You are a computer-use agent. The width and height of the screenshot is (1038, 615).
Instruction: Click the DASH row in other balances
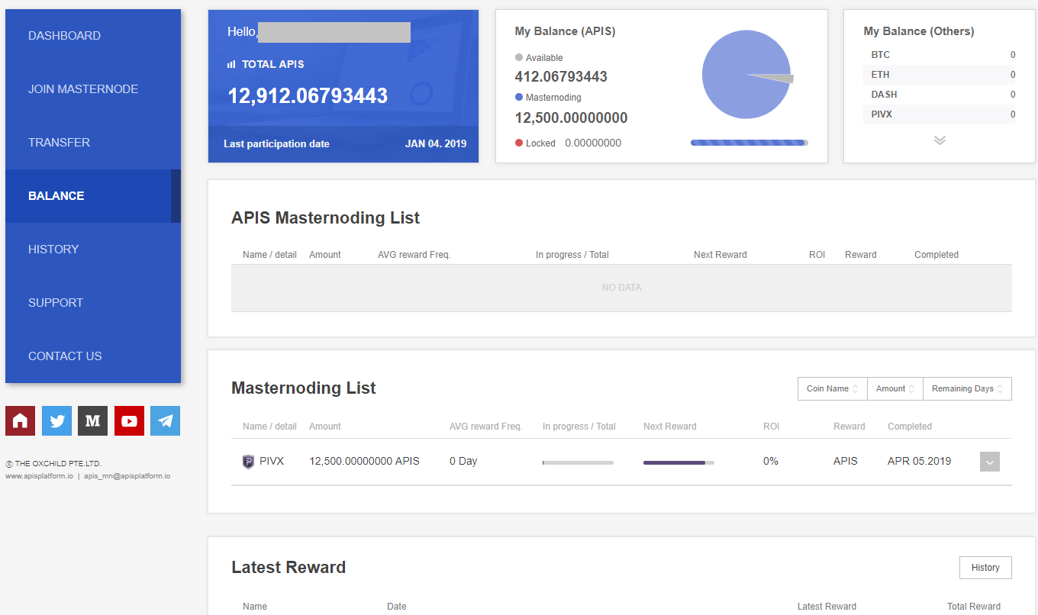pyautogui.click(x=940, y=95)
